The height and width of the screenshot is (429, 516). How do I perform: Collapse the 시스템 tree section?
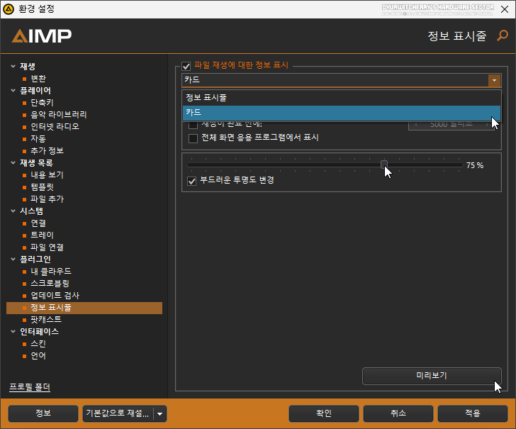pyautogui.click(x=13, y=211)
